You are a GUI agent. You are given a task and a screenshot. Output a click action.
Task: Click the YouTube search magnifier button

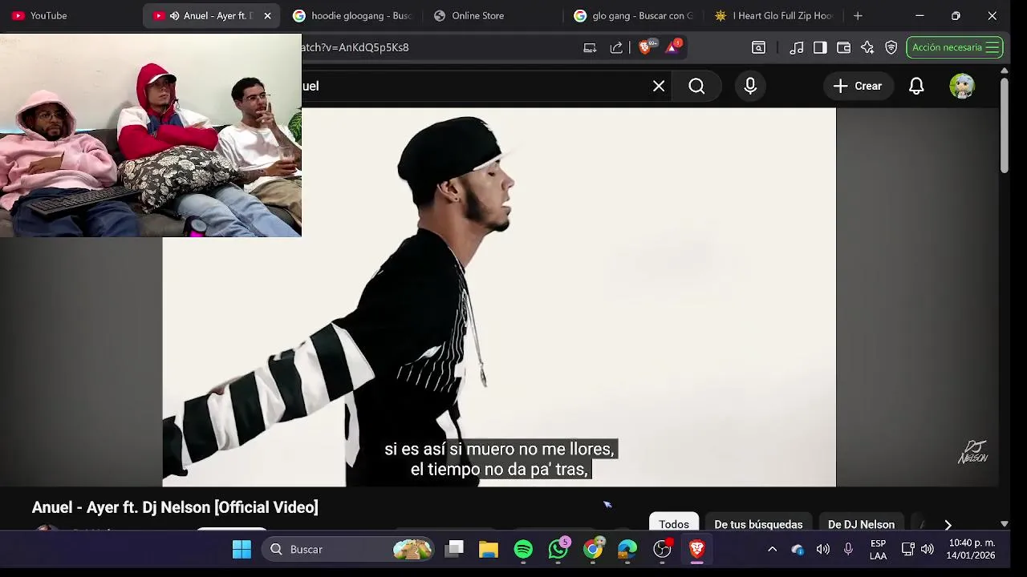pos(696,86)
